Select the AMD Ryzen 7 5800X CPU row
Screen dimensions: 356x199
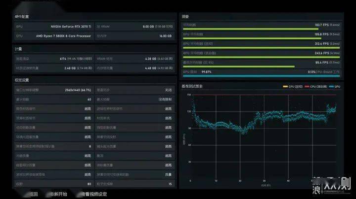pyautogui.click(x=54, y=36)
